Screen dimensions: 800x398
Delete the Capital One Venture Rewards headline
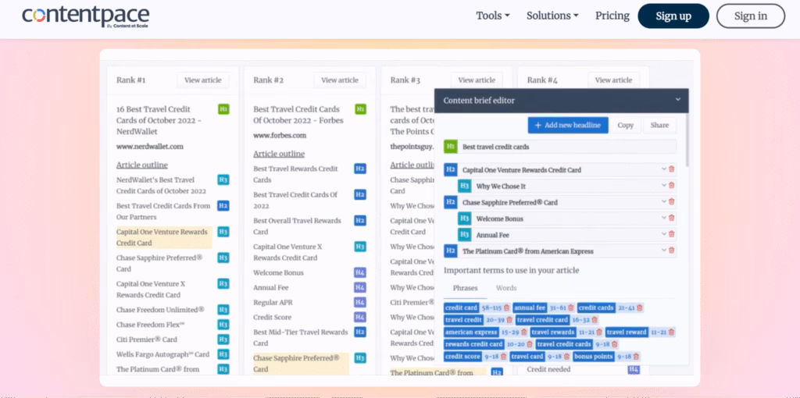click(672, 169)
